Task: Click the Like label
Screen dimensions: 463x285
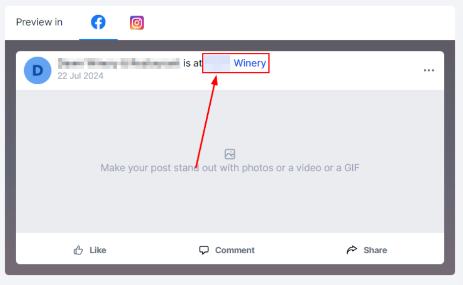Action: point(97,250)
